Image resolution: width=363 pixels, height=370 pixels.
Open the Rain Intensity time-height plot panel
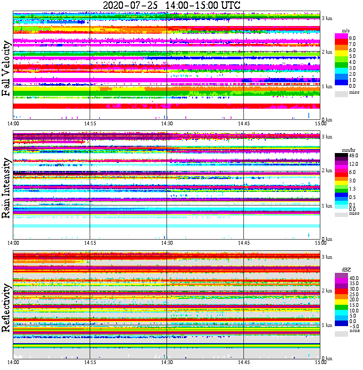(167, 185)
